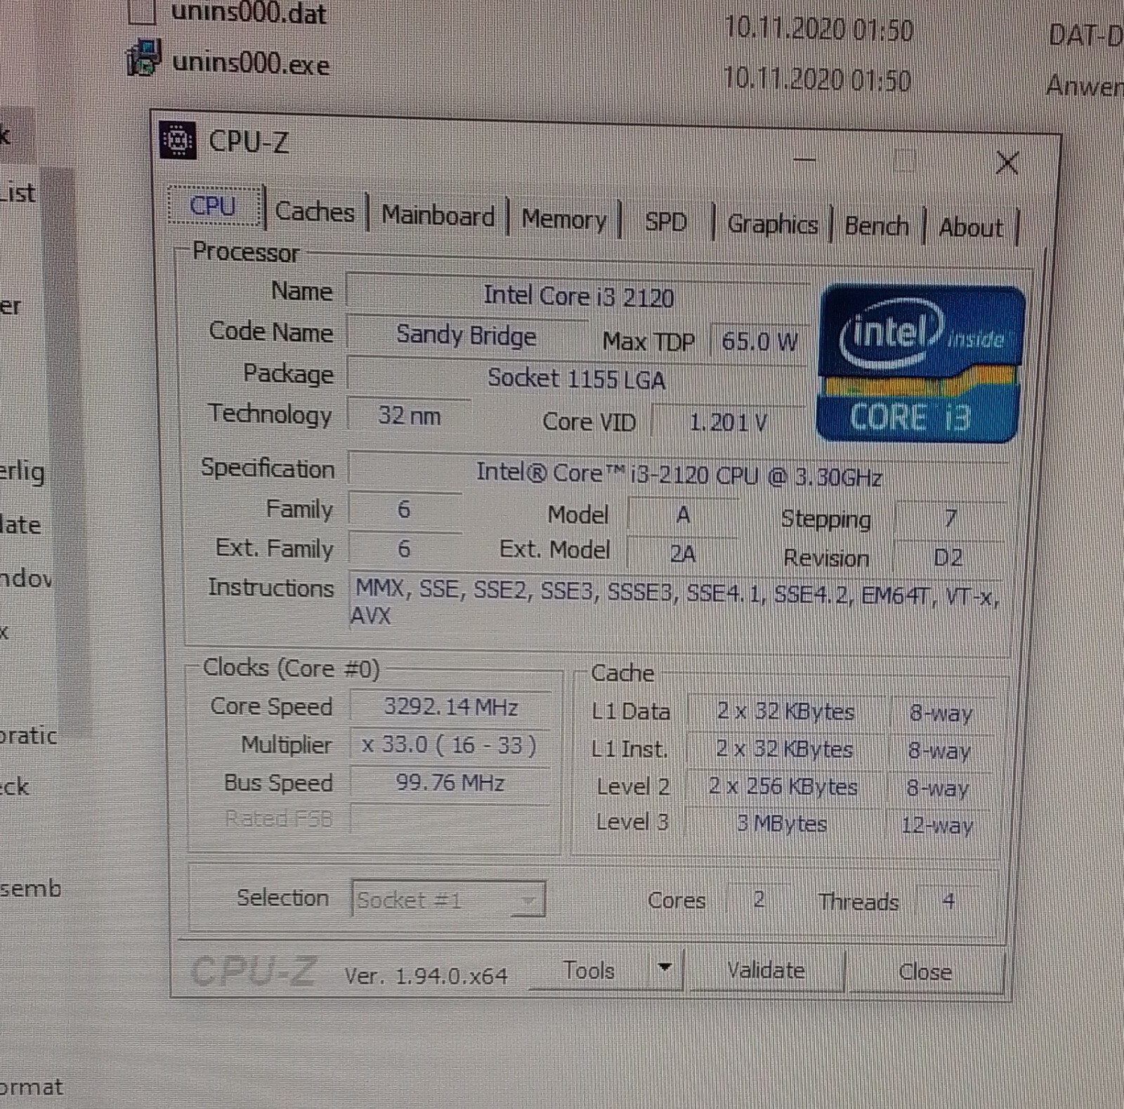Click the Technology value 32 nm
This screenshot has width=1124, height=1109.
tap(410, 415)
